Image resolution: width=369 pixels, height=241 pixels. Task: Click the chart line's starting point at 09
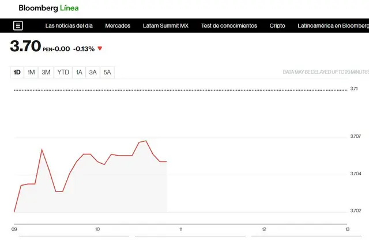(14, 212)
